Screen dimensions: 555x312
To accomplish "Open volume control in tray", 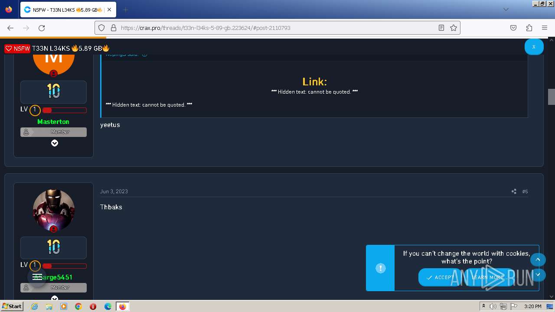I will pyautogui.click(x=493, y=306).
